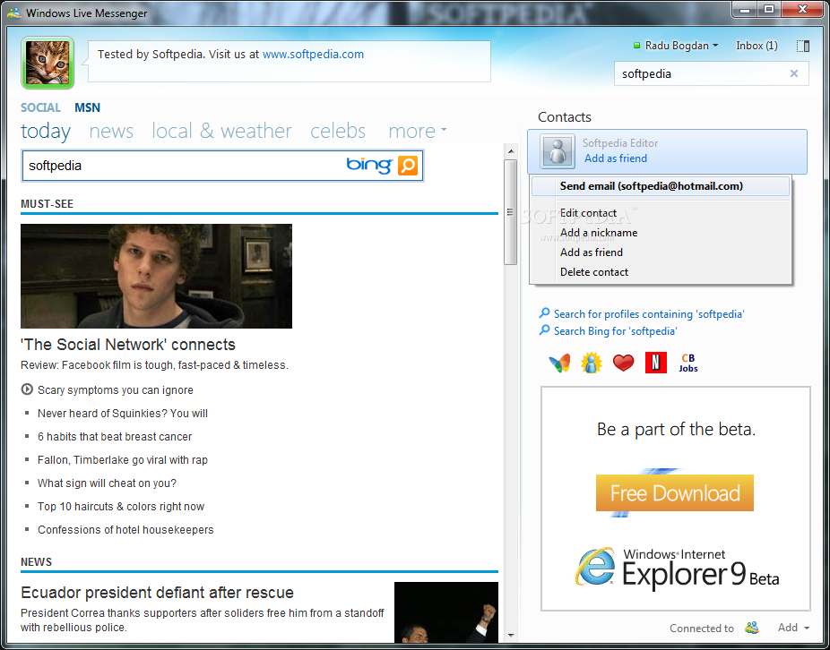Screen dimensions: 830x650
Task: Click Add as friend link under Softpedia Editor
Action: tap(616, 158)
